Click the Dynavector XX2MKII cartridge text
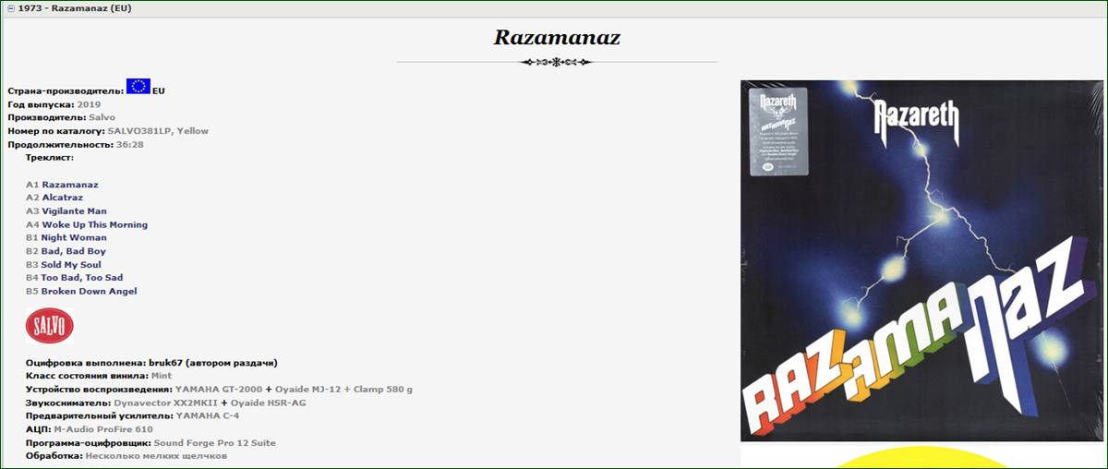Image resolution: width=1108 pixels, height=469 pixels. pos(166,403)
